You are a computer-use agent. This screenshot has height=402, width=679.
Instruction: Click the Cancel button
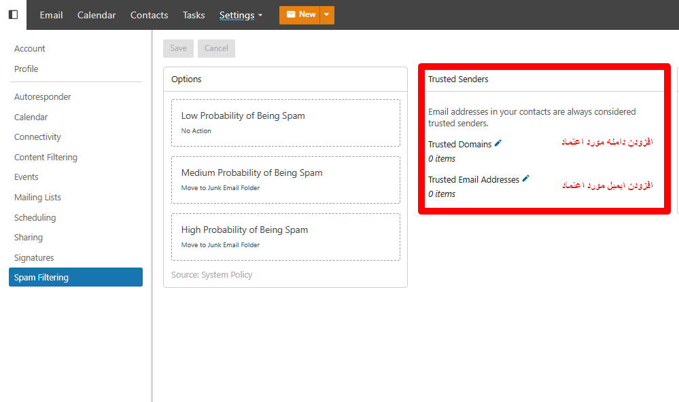pyautogui.click(x=216, y=48)
